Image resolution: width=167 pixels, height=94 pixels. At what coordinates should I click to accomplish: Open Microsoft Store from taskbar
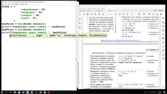coord(19,92)
